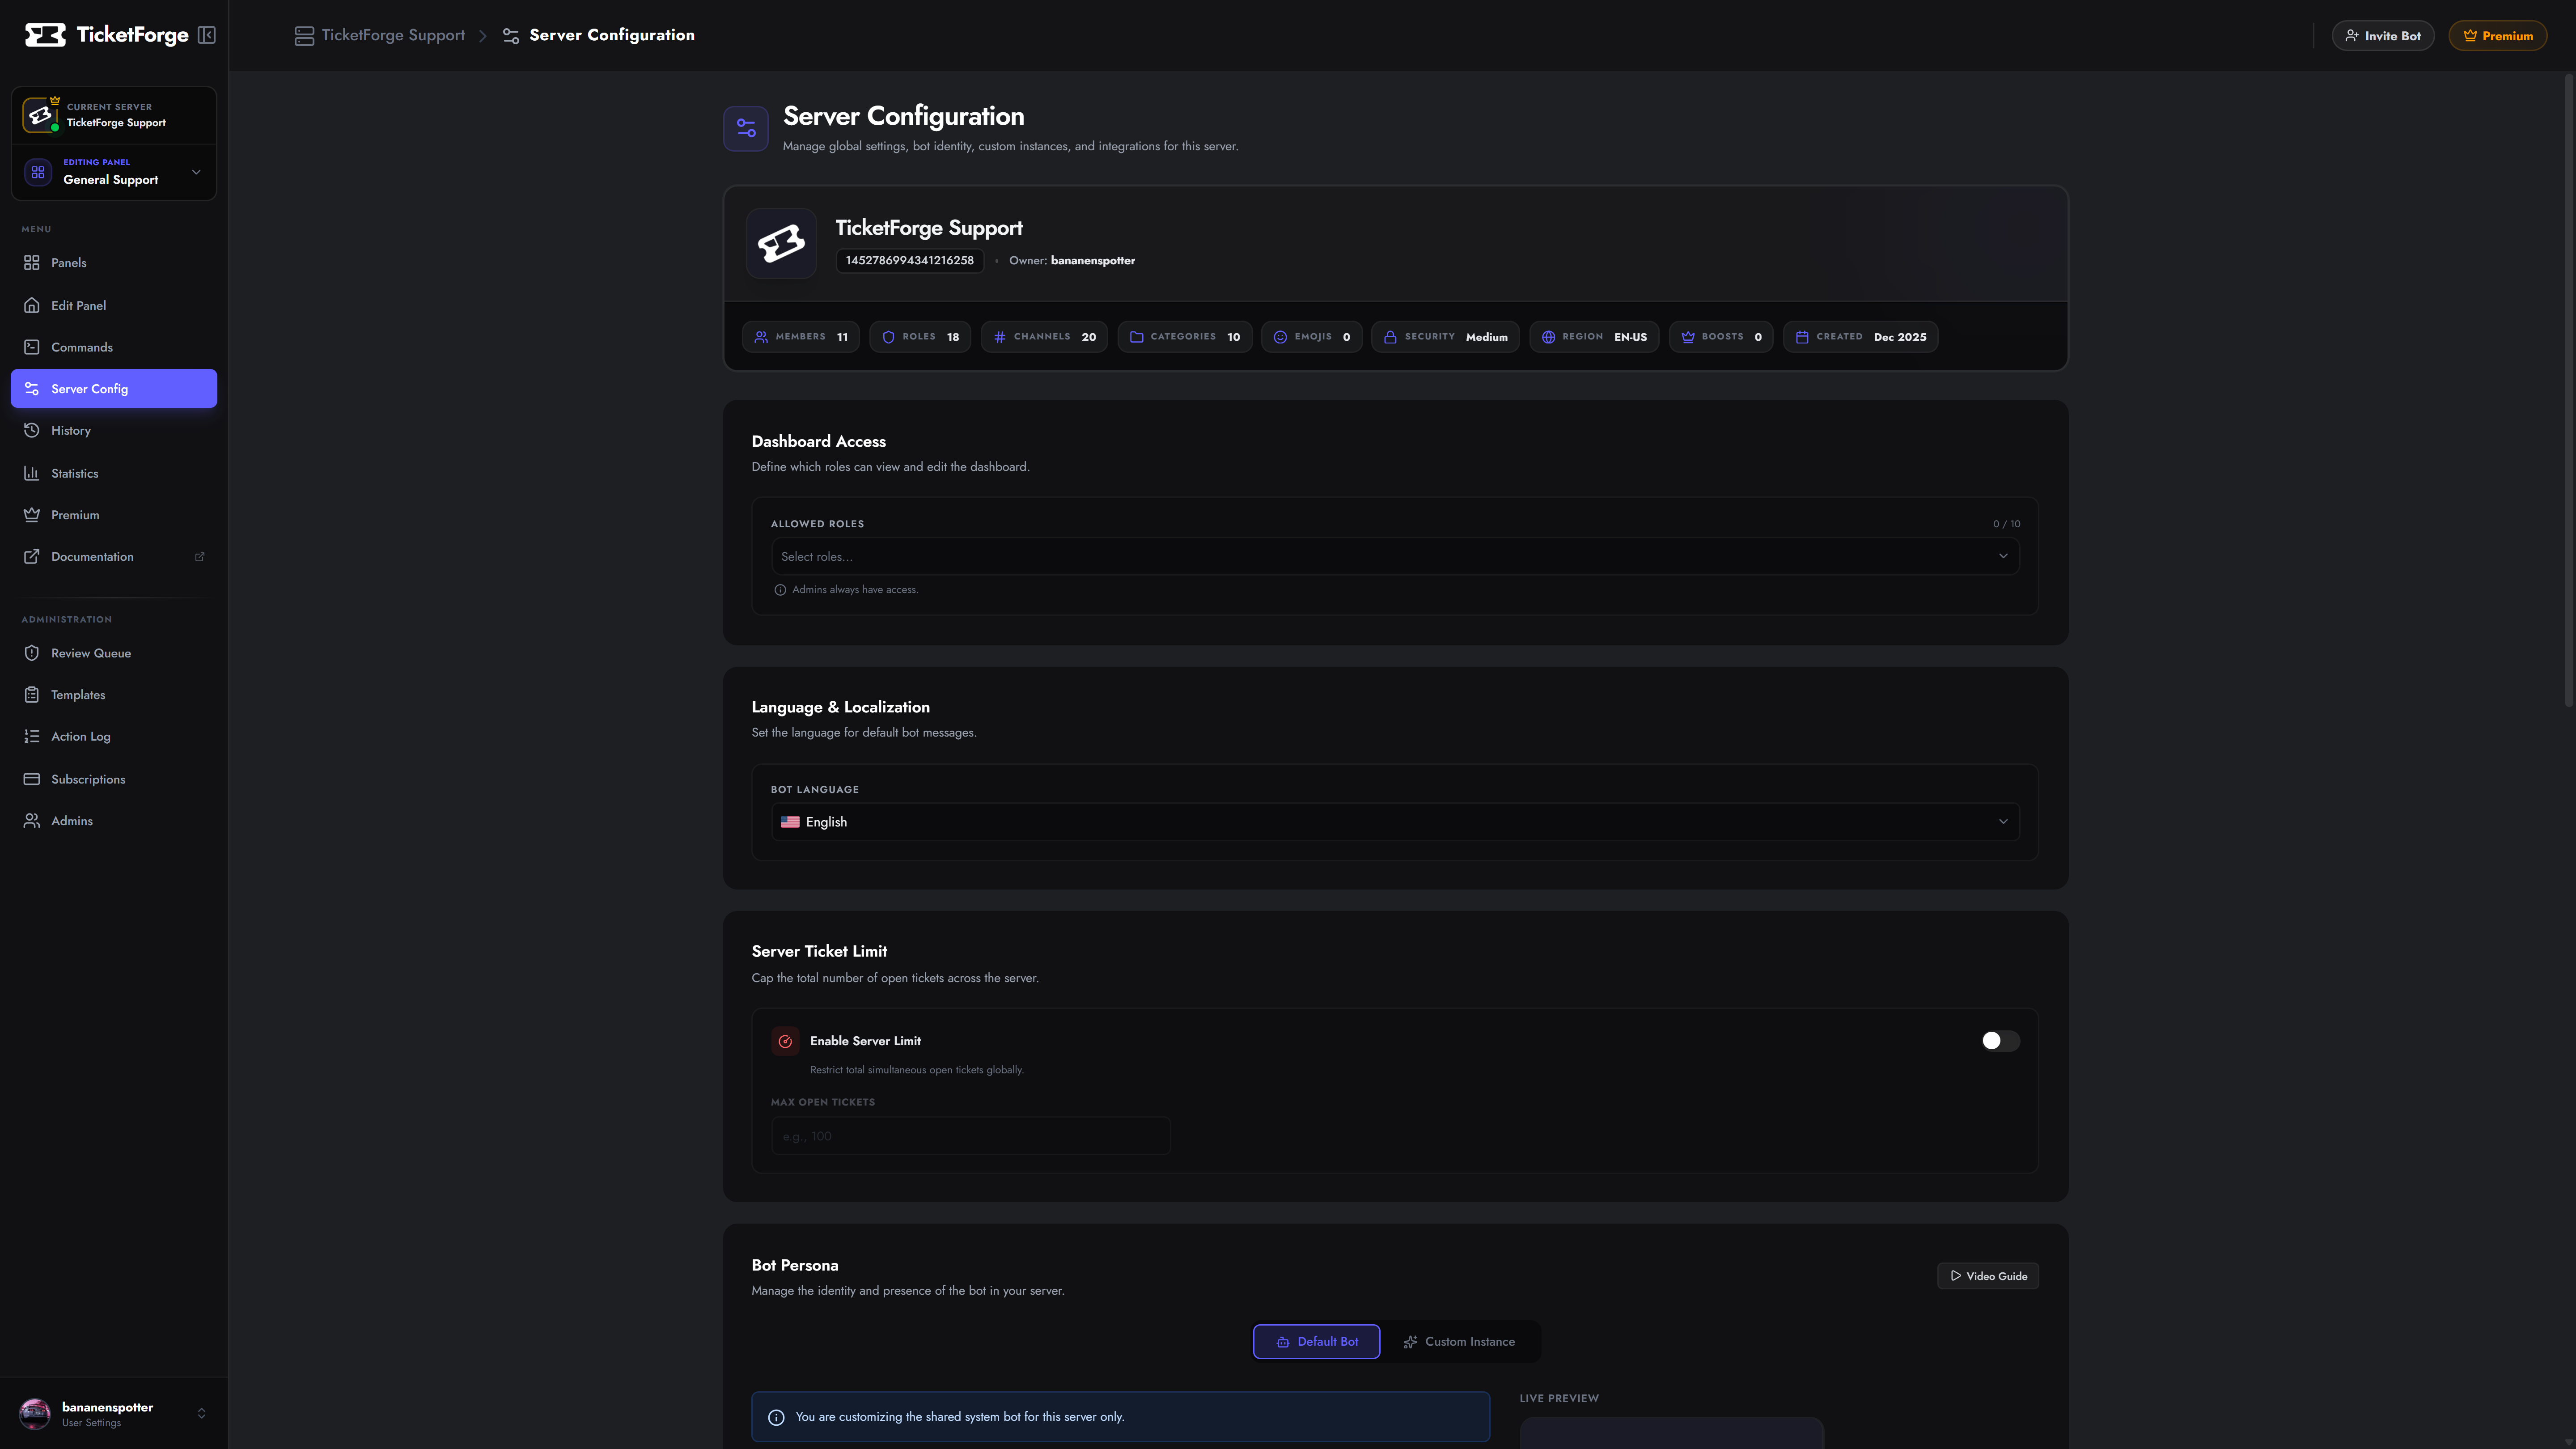Open Templates under Administration
The image size is (2576, 1449).
pyautogui.click(x=114, y=695)
